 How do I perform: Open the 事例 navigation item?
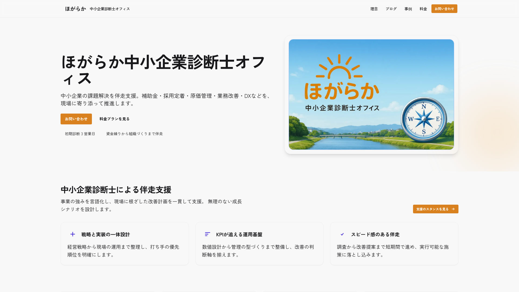(x=408, y=9)
